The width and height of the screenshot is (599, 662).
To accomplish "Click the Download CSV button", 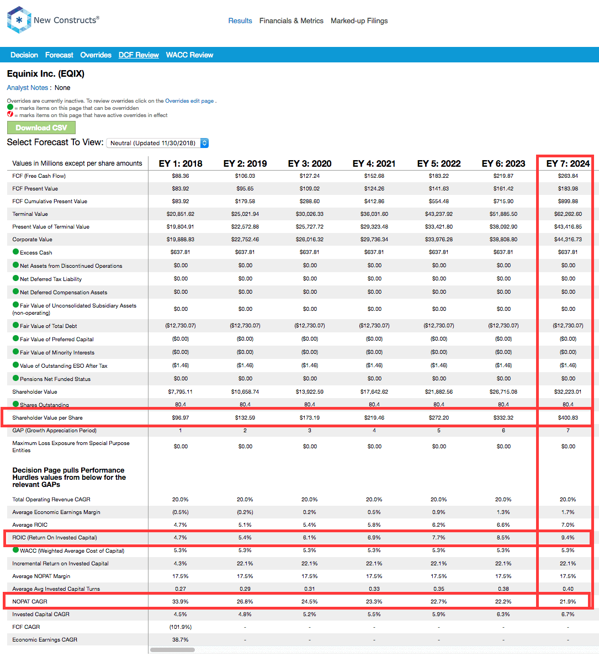I will (41, 128).
